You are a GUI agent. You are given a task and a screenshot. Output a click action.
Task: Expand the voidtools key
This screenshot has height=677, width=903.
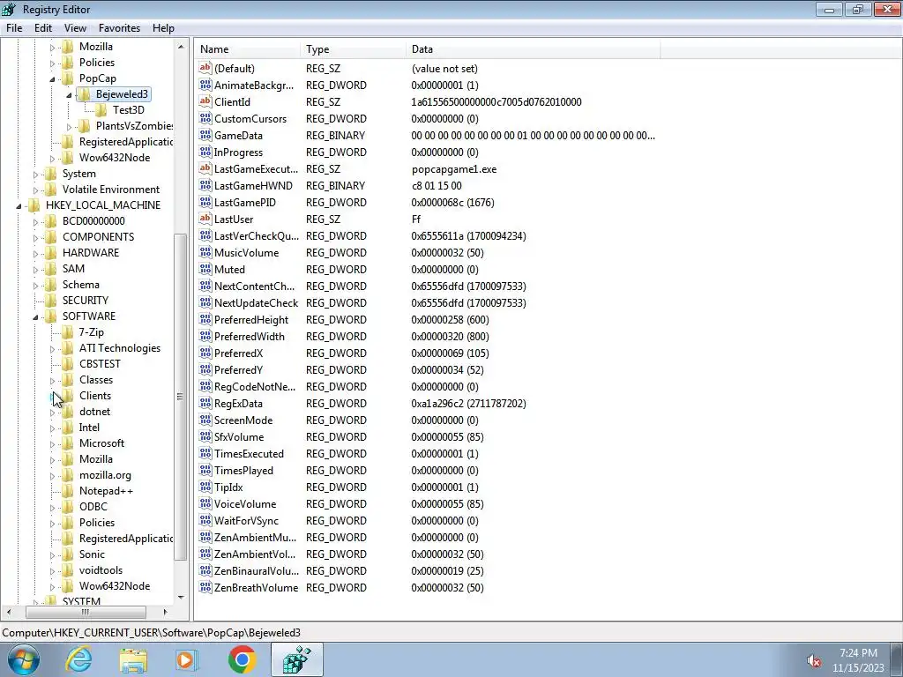pos(52,571)
